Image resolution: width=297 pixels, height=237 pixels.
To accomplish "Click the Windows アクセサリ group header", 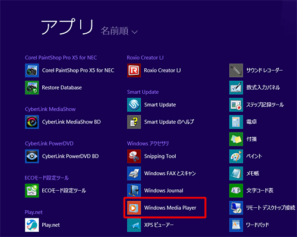I will 148,144.
